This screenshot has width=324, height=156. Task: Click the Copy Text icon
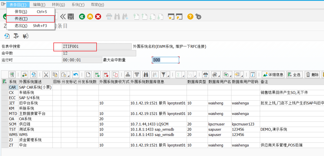(x=55, y=75)
